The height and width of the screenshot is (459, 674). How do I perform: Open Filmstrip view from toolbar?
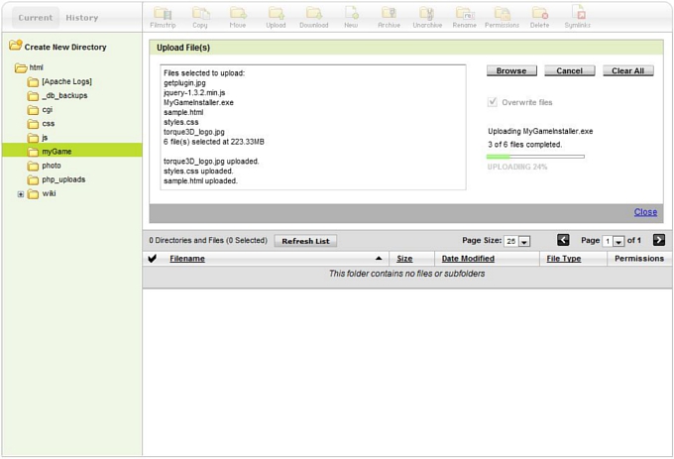click(x=163, y=18)
